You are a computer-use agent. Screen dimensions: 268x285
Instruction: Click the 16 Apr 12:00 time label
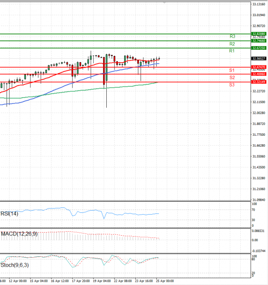click(x=60, y=281)
